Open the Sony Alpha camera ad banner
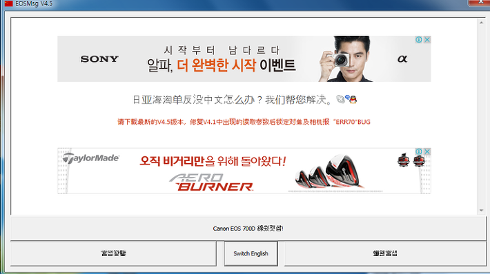This screenshot has width=490, height=274. tap(244, 59)
